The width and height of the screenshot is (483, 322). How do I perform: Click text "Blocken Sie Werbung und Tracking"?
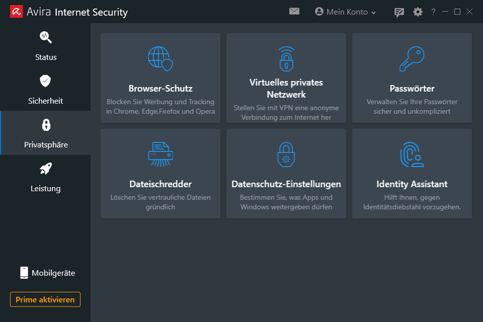point(160,102)
